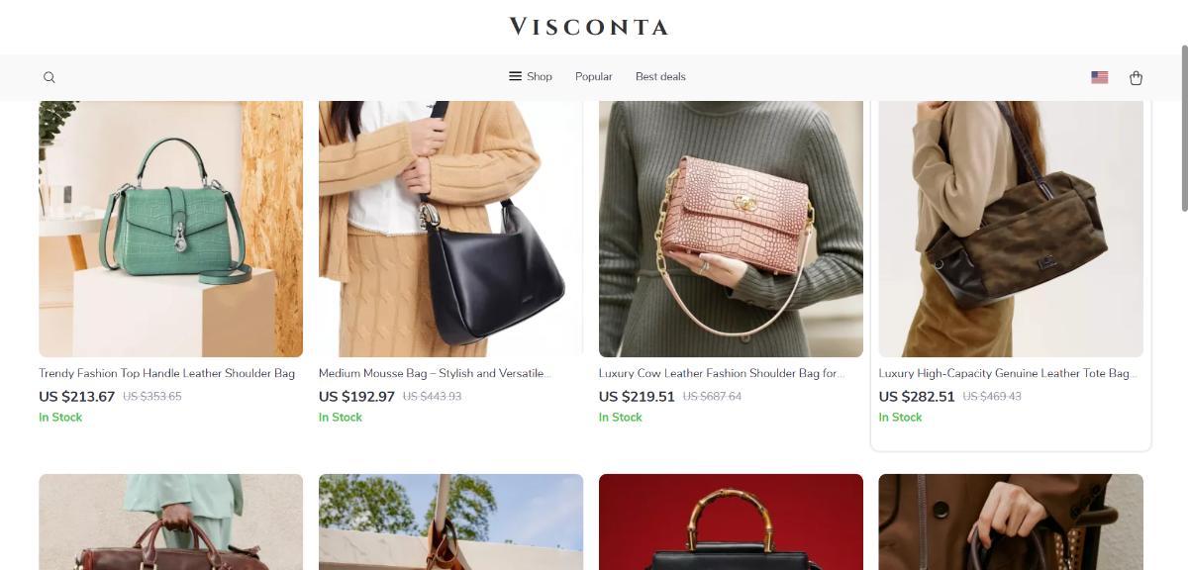
Task: Click the black bamboo-handle bag on red background
Action: tap(731, 522)
